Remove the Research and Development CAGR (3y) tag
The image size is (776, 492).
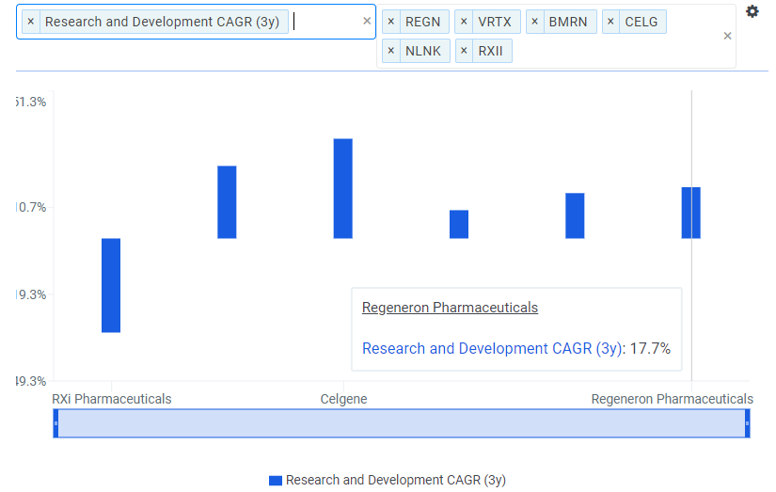point(31,22)
